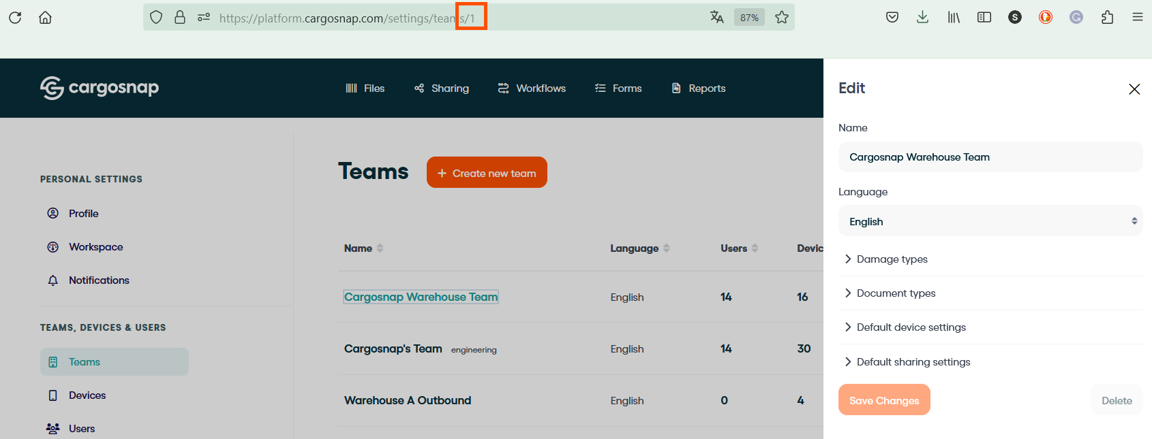Click devices count 30 for Cargosnap's Team
Viewport: 1152px width, 439px height.
804,349
